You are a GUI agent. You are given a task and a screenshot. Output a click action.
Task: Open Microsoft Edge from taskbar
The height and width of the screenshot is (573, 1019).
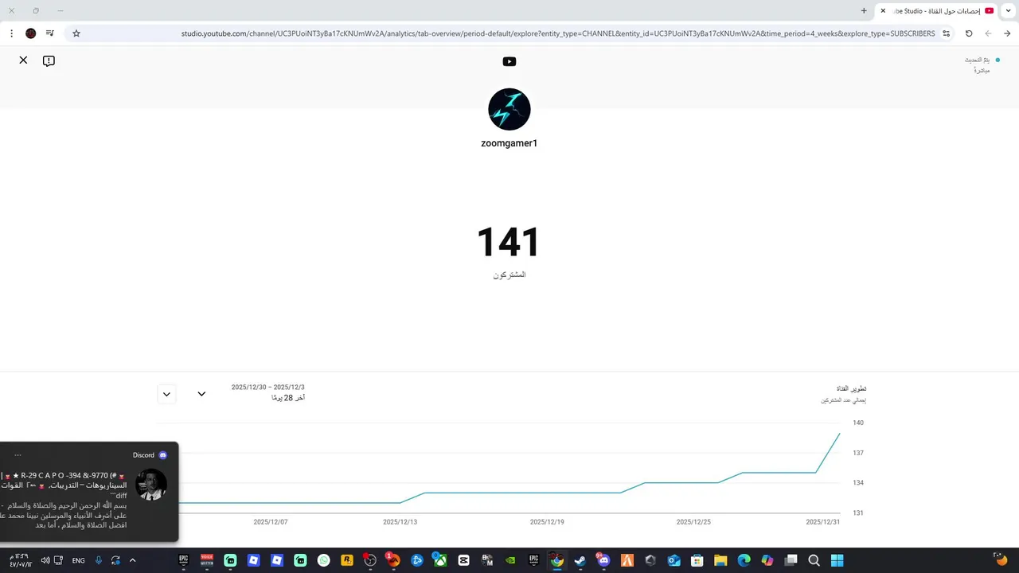click(x=744, y=560)
